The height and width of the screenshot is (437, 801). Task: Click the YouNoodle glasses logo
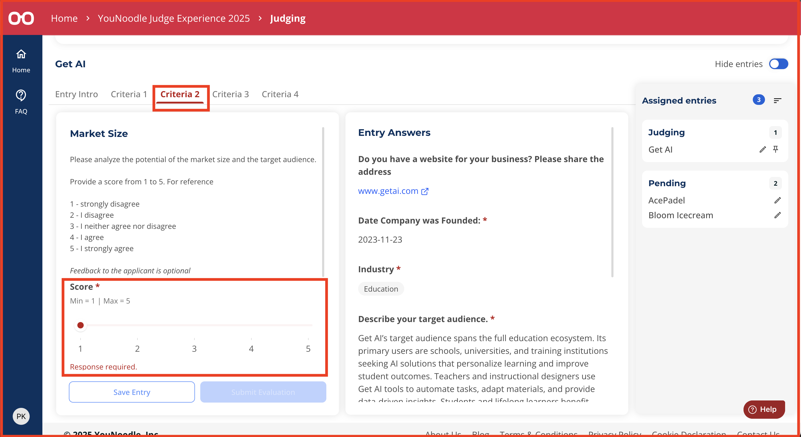coord(21,18)
